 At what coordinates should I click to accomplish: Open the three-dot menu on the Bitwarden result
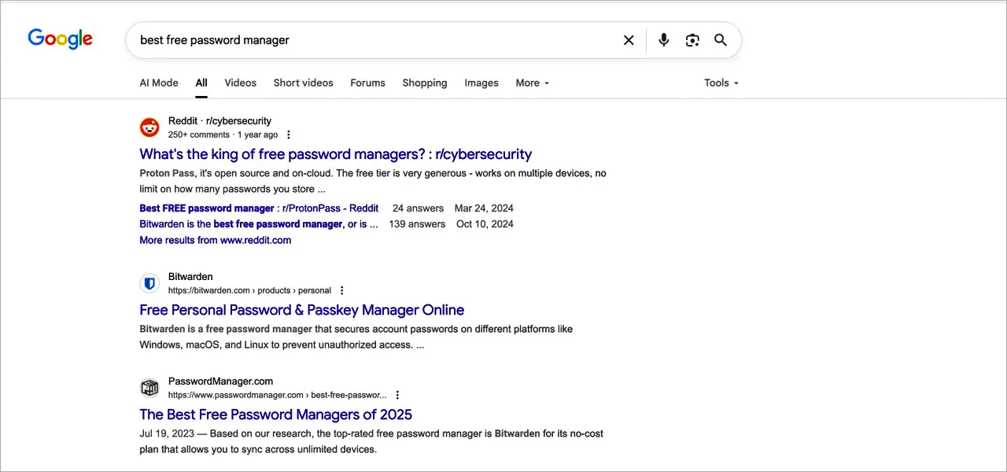click(x=341, y=290)
